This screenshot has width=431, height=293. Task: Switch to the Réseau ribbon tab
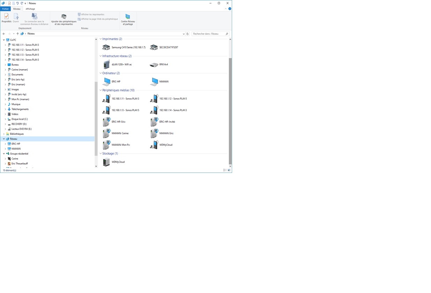point(17,9)
